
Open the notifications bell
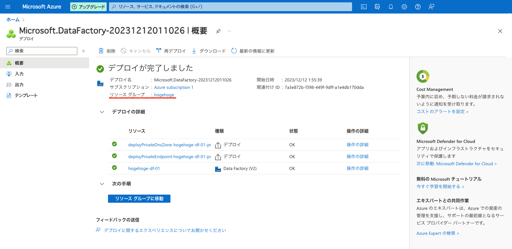click(x=391, y=7)
